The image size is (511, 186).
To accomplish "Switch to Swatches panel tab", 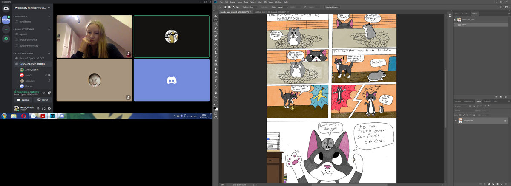I will 465,14.
